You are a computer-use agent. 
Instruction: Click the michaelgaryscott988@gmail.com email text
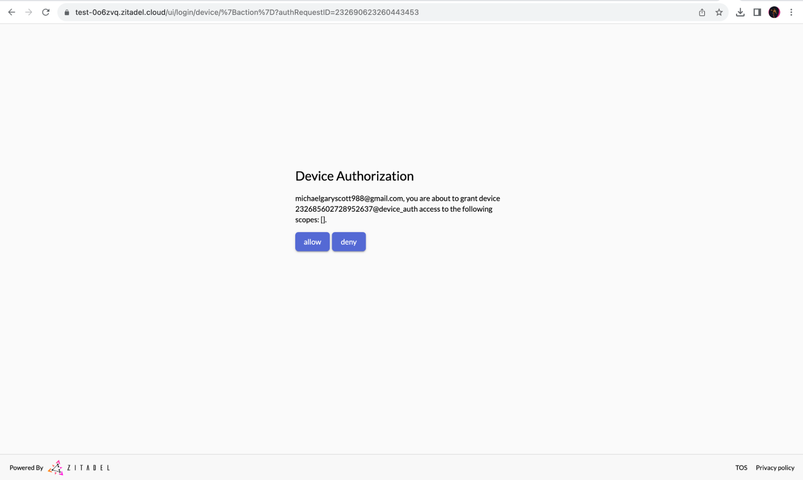pyautogui.click(x=349, y=198)
